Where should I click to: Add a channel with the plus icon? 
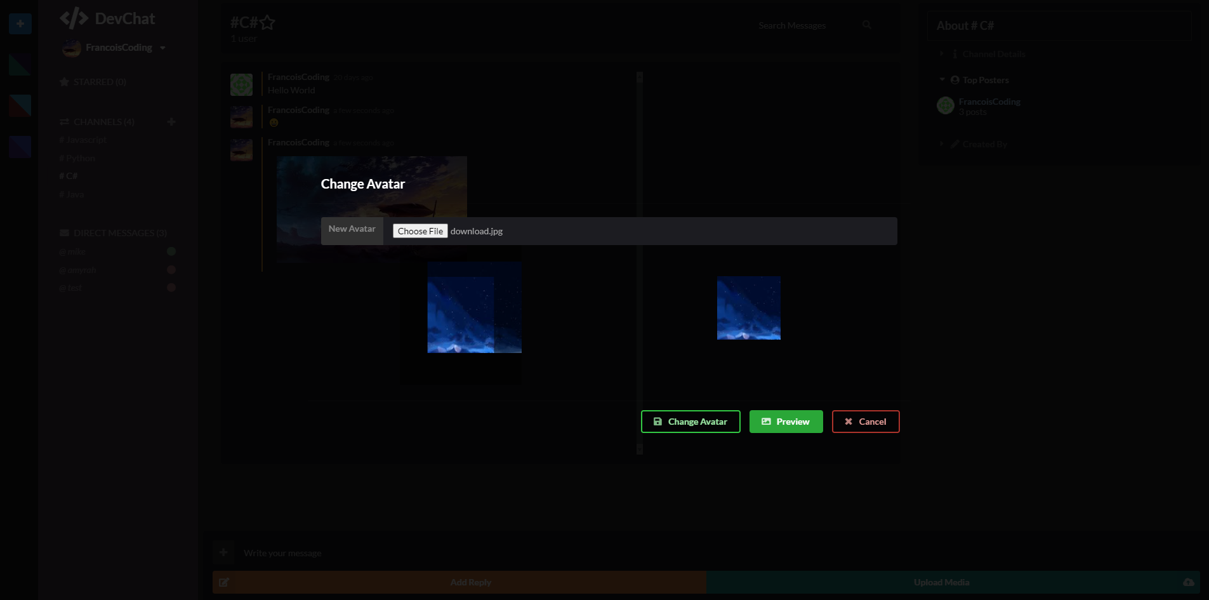[x=171, y=122]
